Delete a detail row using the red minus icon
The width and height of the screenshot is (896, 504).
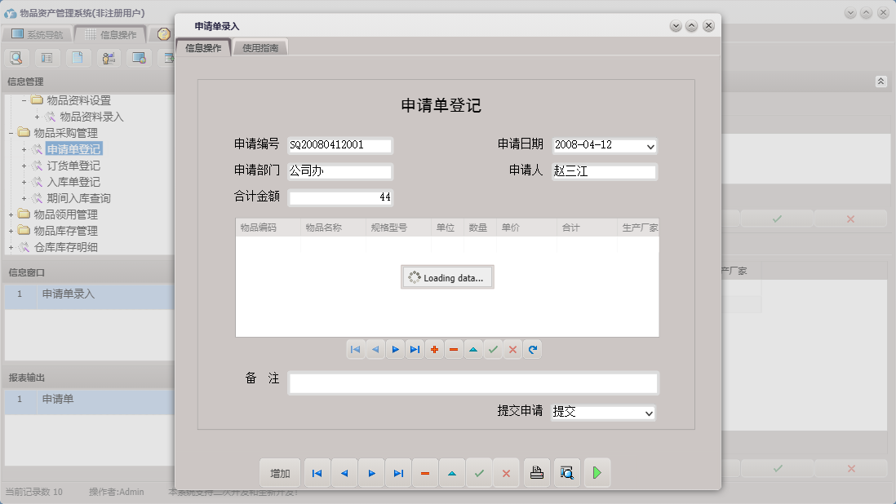(x=453, y=349)
